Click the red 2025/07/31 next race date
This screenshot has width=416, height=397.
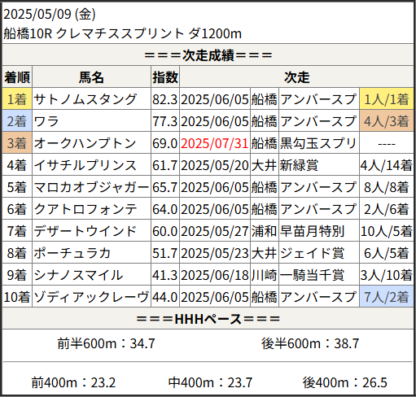pos(215,143)
